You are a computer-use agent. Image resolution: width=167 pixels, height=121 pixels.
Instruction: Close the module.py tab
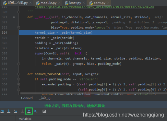(59, 3)
